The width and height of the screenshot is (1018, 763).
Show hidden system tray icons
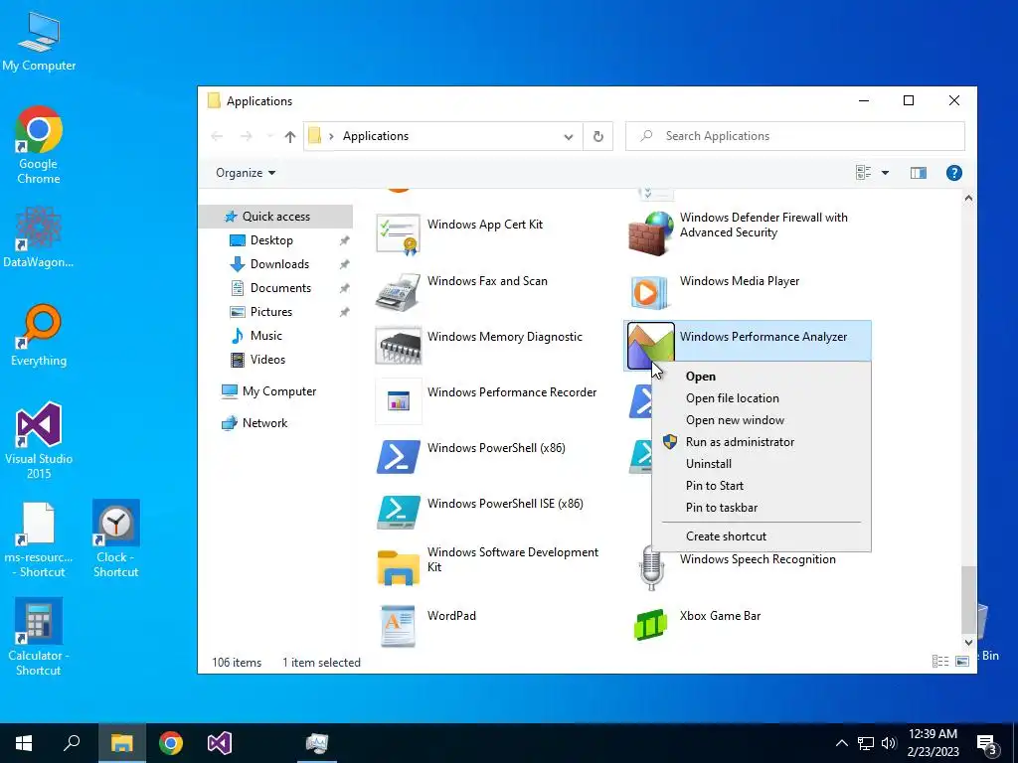point(841,743)
